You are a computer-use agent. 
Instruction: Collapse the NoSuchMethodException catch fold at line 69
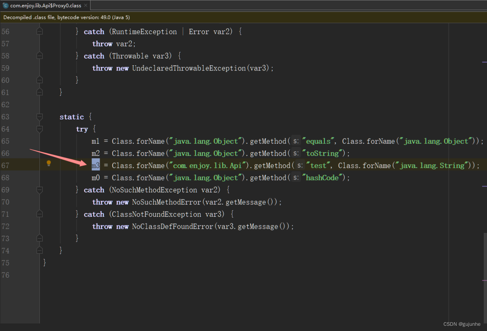(39, 190)
